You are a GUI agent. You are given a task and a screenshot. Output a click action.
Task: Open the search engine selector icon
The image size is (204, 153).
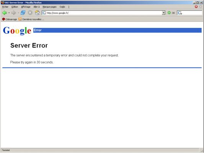(x=180, y=13)
